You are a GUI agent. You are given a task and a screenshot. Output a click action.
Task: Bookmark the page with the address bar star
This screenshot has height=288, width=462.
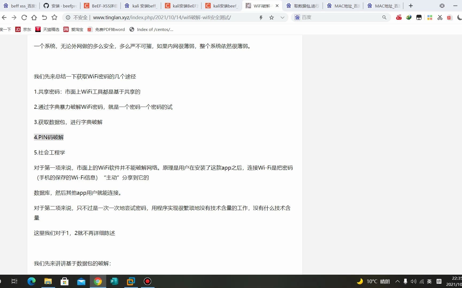272,18
